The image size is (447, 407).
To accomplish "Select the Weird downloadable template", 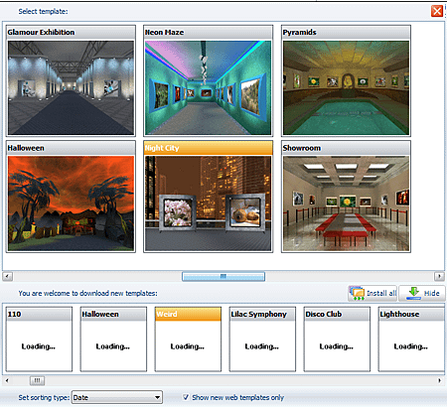I will [188, 339].
